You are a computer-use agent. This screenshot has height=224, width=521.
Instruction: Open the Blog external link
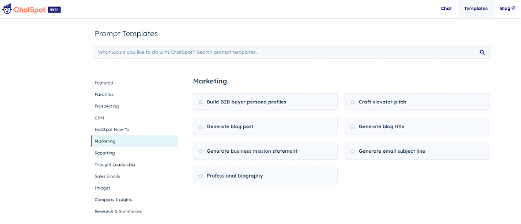click(x=507, y=9)
